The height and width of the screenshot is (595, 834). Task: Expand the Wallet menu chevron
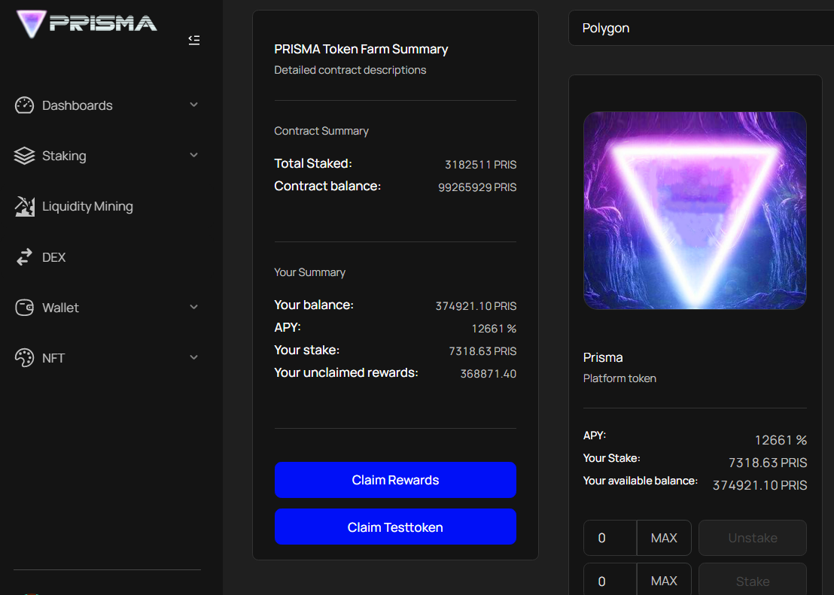194,307
